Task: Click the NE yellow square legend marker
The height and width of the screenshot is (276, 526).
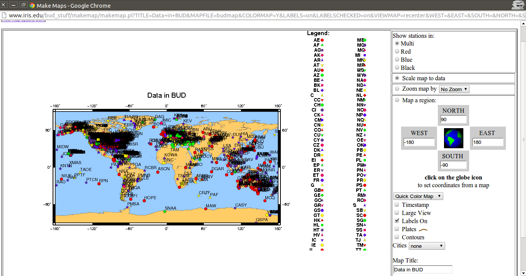Action: (x=364, y=90)
